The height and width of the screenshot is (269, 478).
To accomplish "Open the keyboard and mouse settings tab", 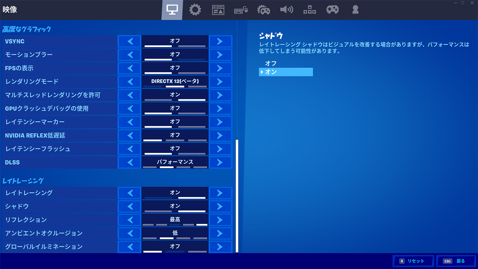I will pos(241,10).
